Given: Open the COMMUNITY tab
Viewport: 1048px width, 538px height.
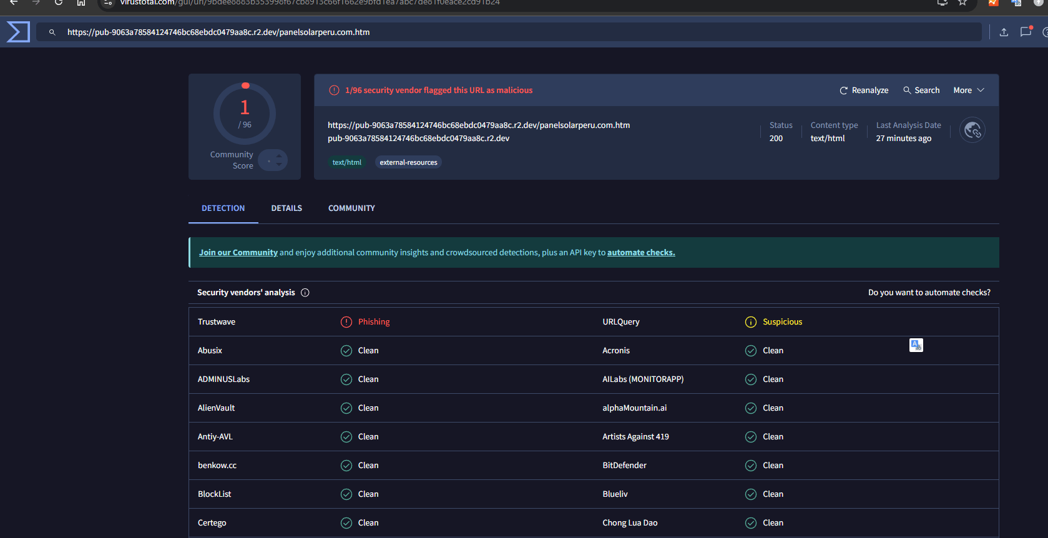Looking at the screenshot, I should [351, 208].
